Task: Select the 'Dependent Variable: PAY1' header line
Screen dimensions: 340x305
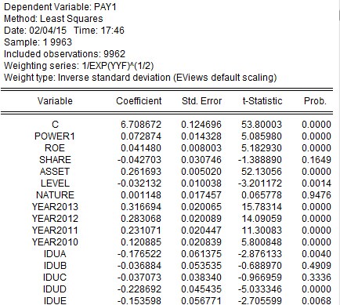Action: click(60, 7)
